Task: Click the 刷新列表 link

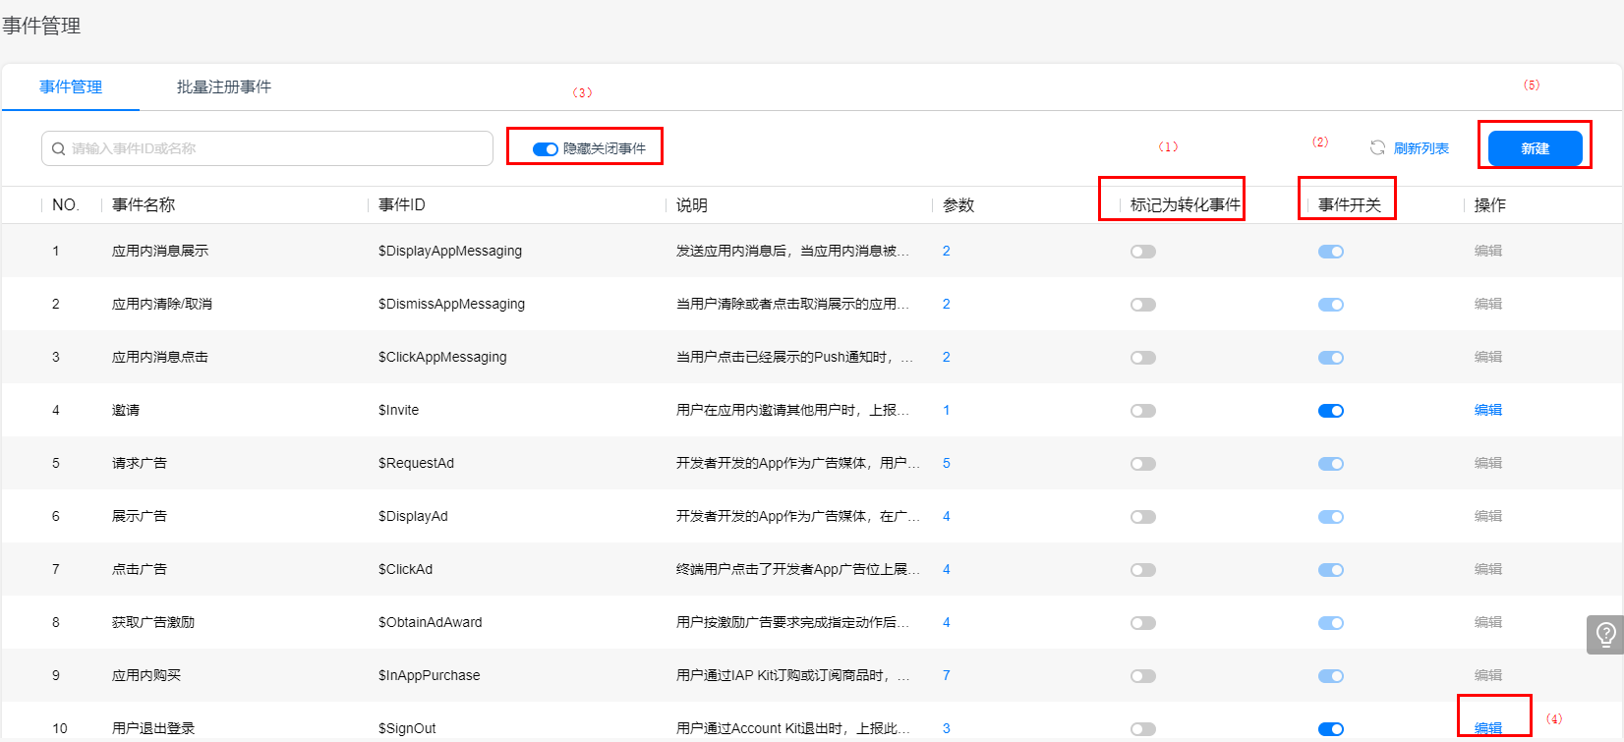Action: pos(1421,148)
